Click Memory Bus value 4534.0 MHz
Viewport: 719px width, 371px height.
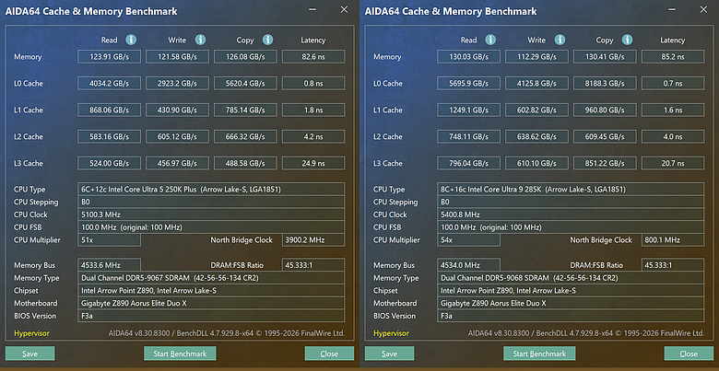click(468, 265)
